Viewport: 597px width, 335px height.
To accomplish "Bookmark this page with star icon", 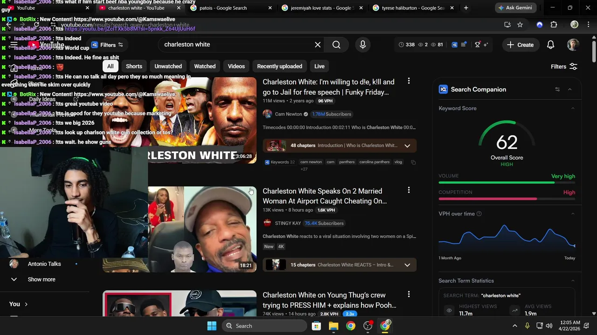I will click(520, 25).
